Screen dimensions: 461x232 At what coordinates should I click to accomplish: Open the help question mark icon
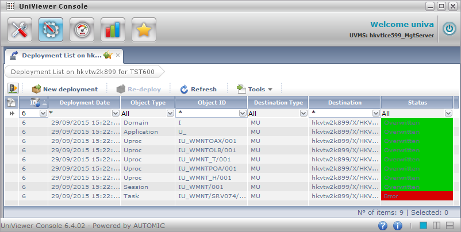(382, 226)
